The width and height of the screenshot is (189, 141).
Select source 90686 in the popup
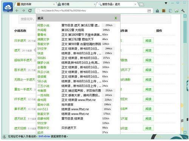(42, 58)
